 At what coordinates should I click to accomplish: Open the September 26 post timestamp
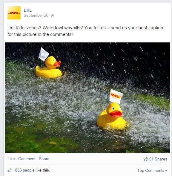point(36,15)
